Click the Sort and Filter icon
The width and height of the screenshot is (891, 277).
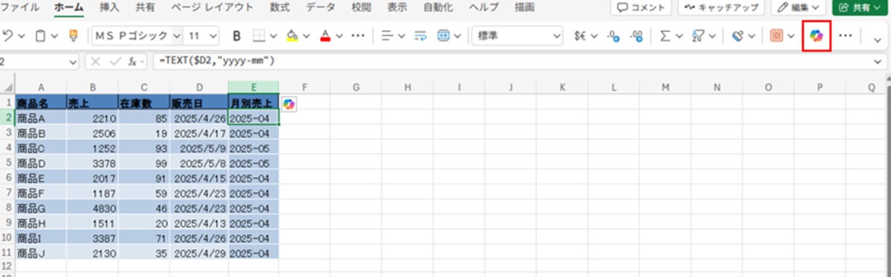[698, 36]
